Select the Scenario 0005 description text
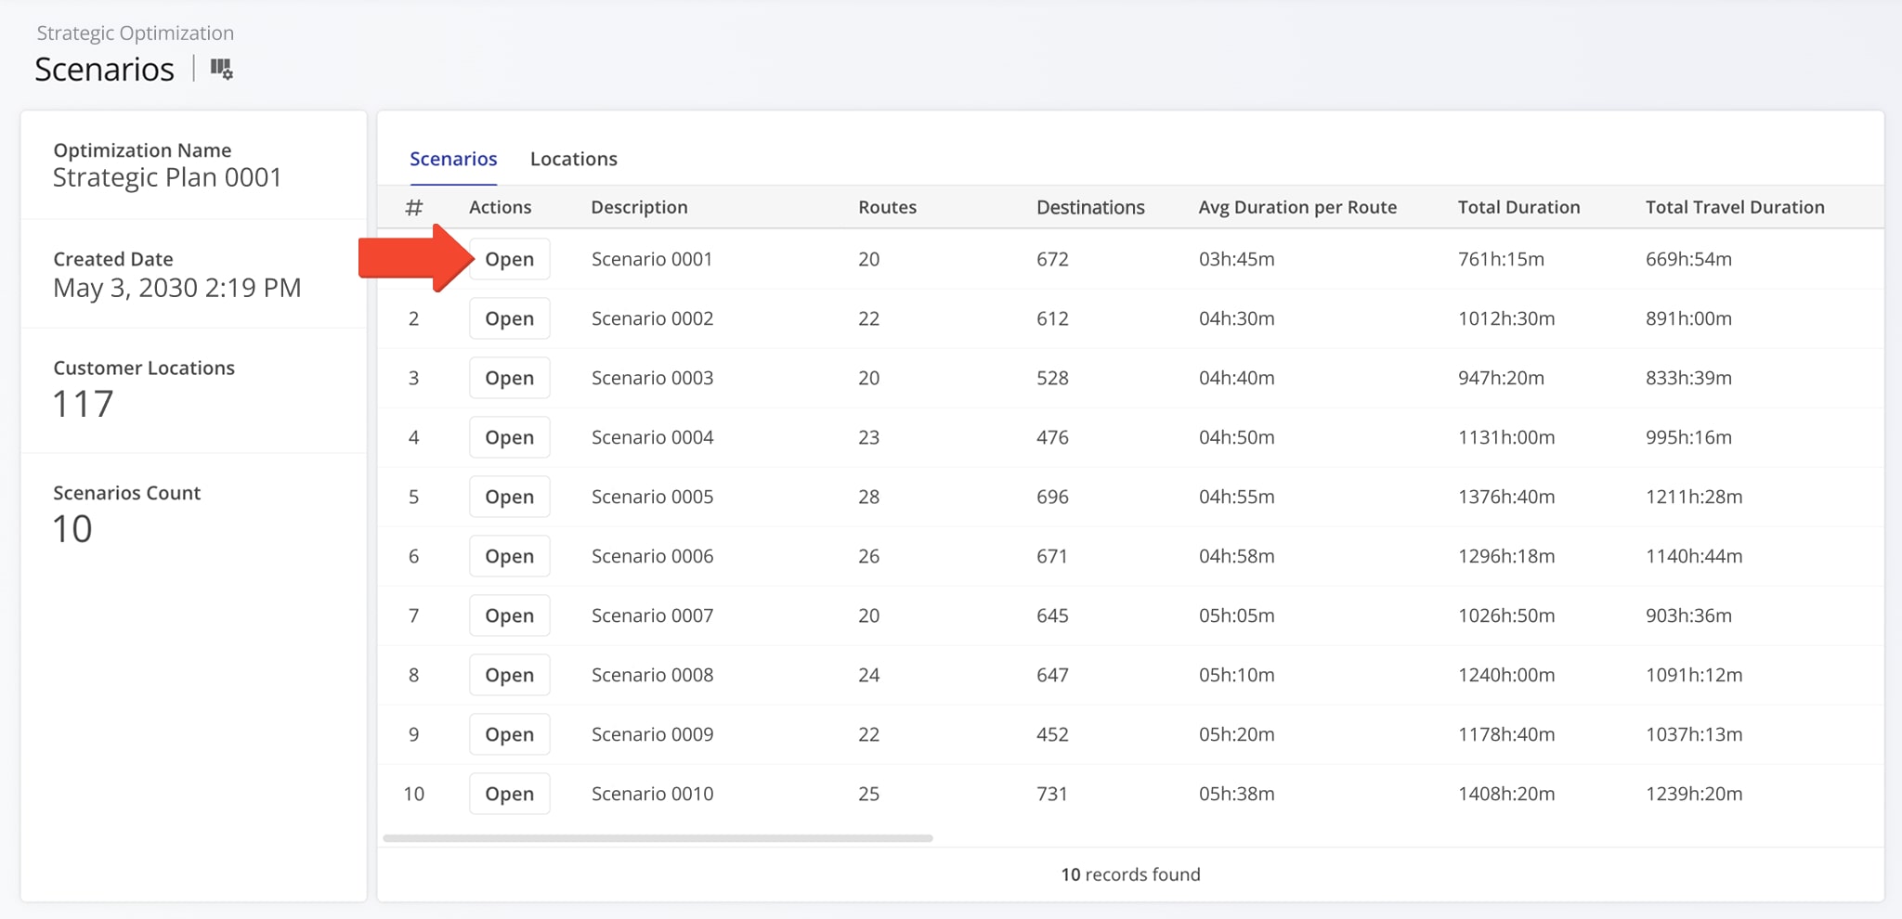The image size is (1902, 919). 652,497
